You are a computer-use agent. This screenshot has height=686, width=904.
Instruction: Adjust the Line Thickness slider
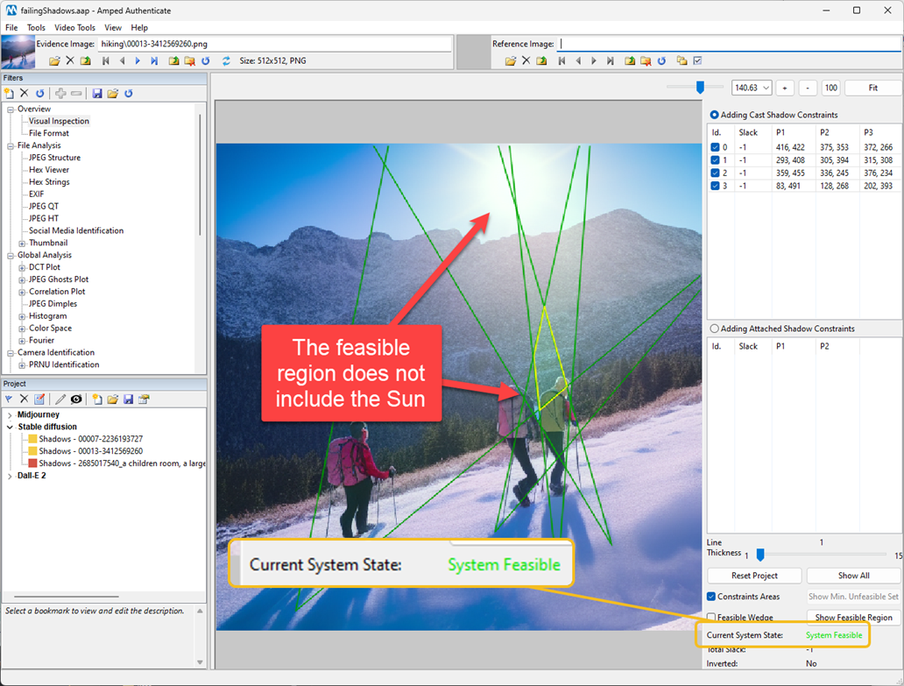click(760, 554)
